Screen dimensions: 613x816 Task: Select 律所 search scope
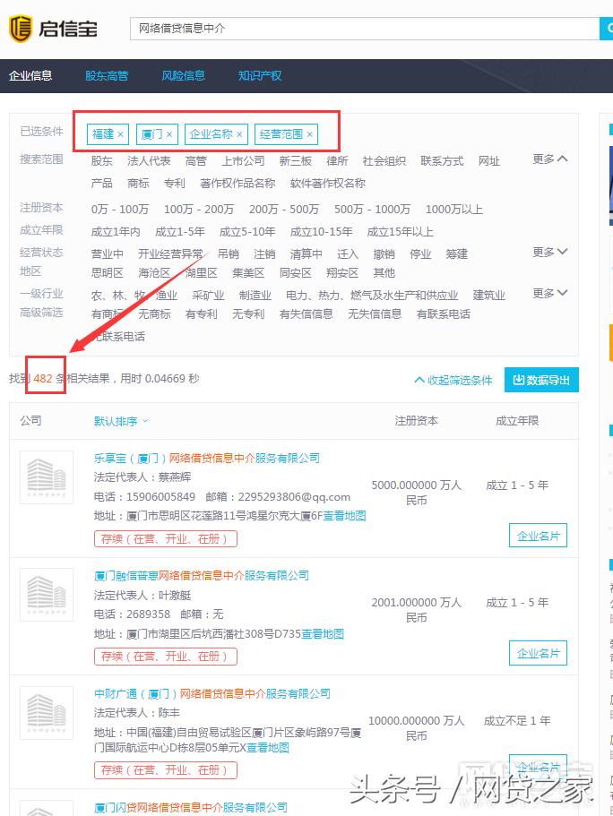pos(337,161)
